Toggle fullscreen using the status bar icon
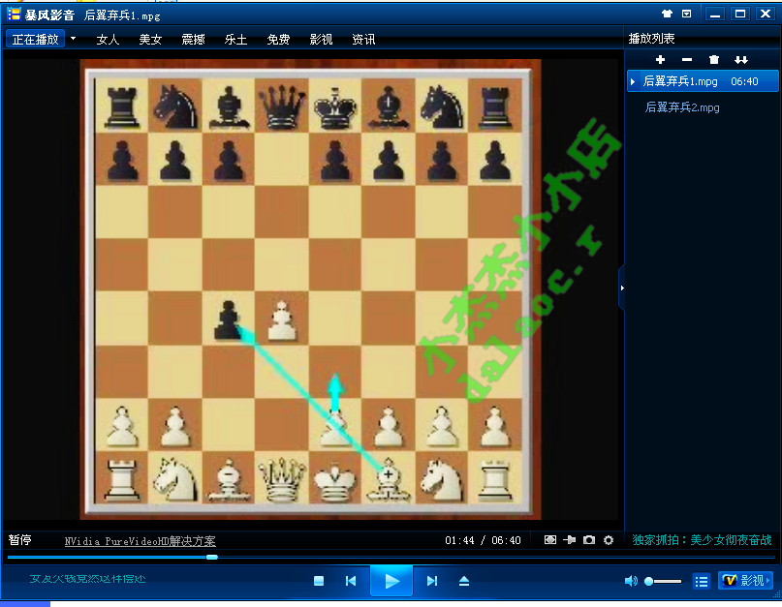This screenshot has height=607, width=782. (550, 540)
